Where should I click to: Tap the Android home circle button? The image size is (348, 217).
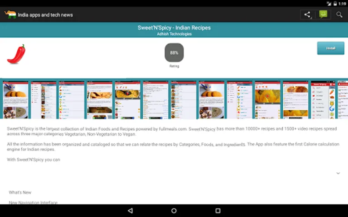174,211
